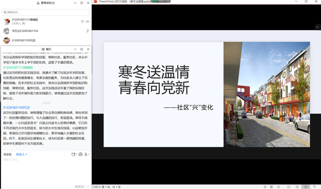Click the screen-share icon beside the host's name

click(x=82, y=22)
